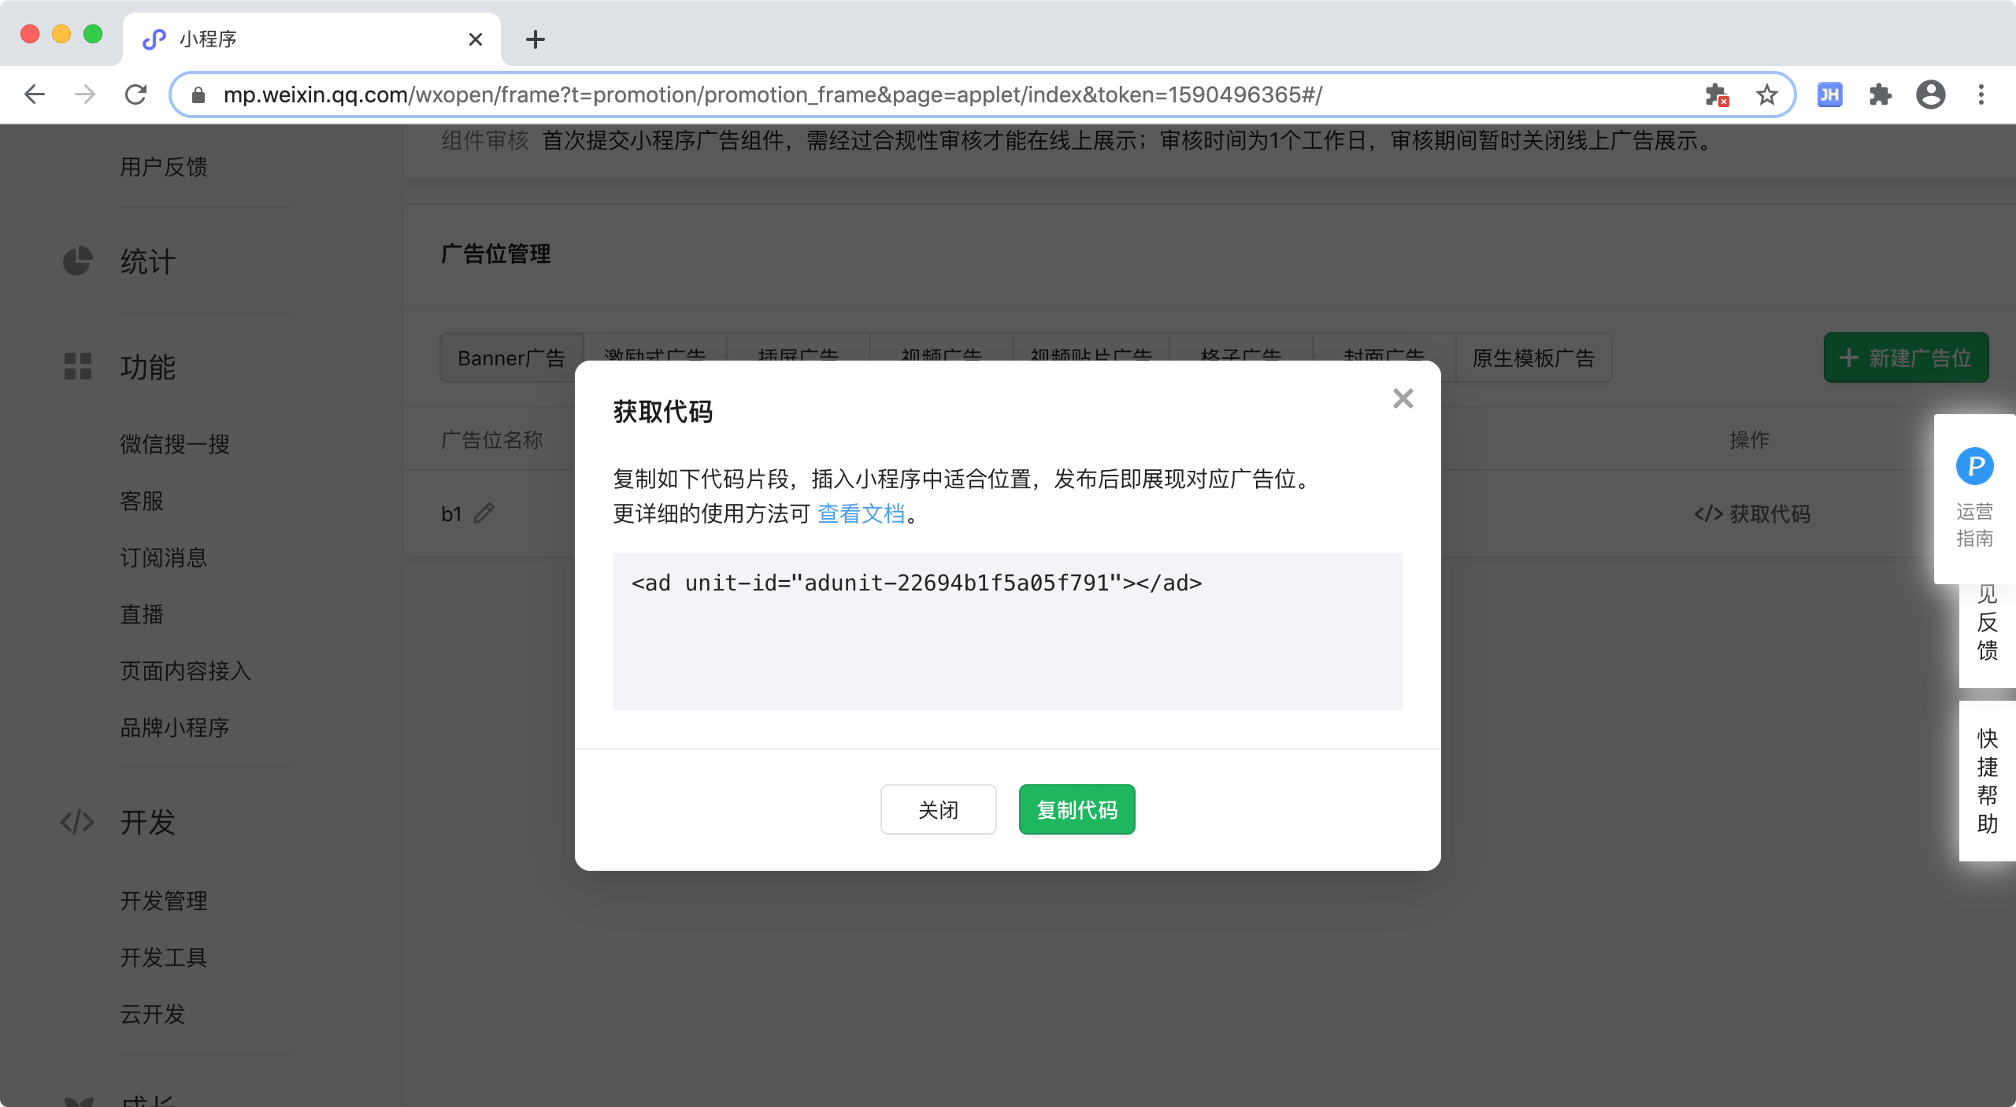
Task: Click the 统计 pie chart icon
Action: (x=78, y=261)
